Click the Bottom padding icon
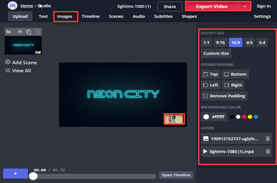The image size is (277, 183). click(x=226, y=74)
